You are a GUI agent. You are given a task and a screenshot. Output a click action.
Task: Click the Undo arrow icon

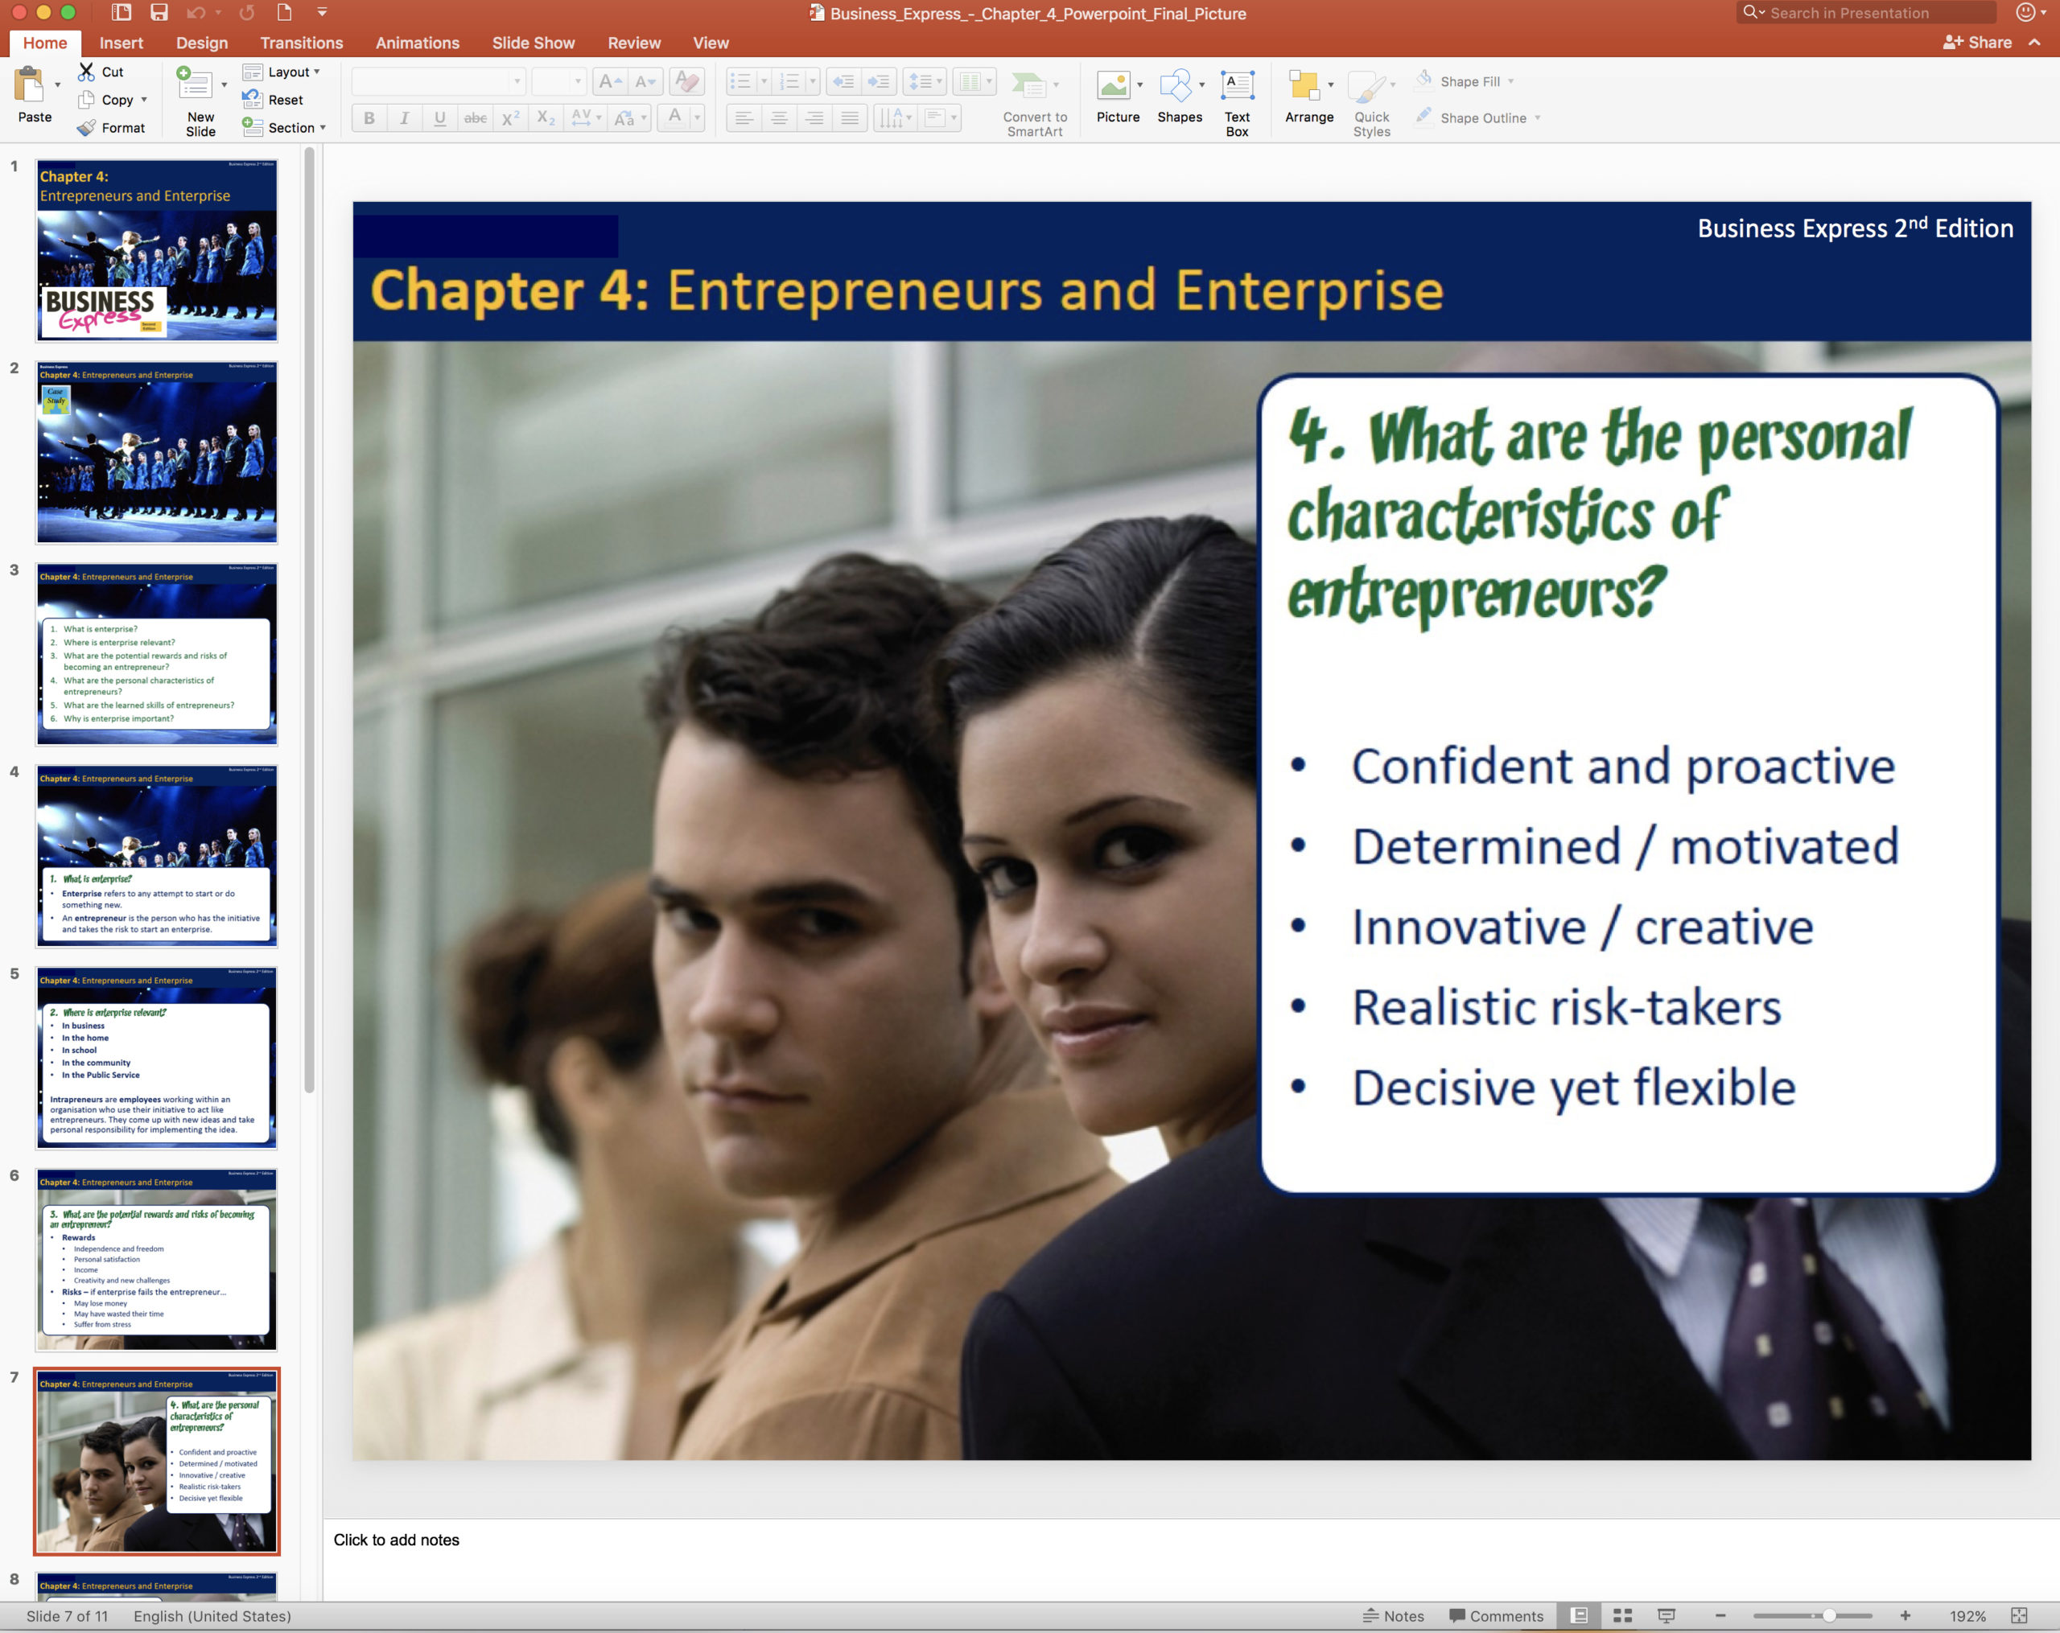(x=196, y=12)
